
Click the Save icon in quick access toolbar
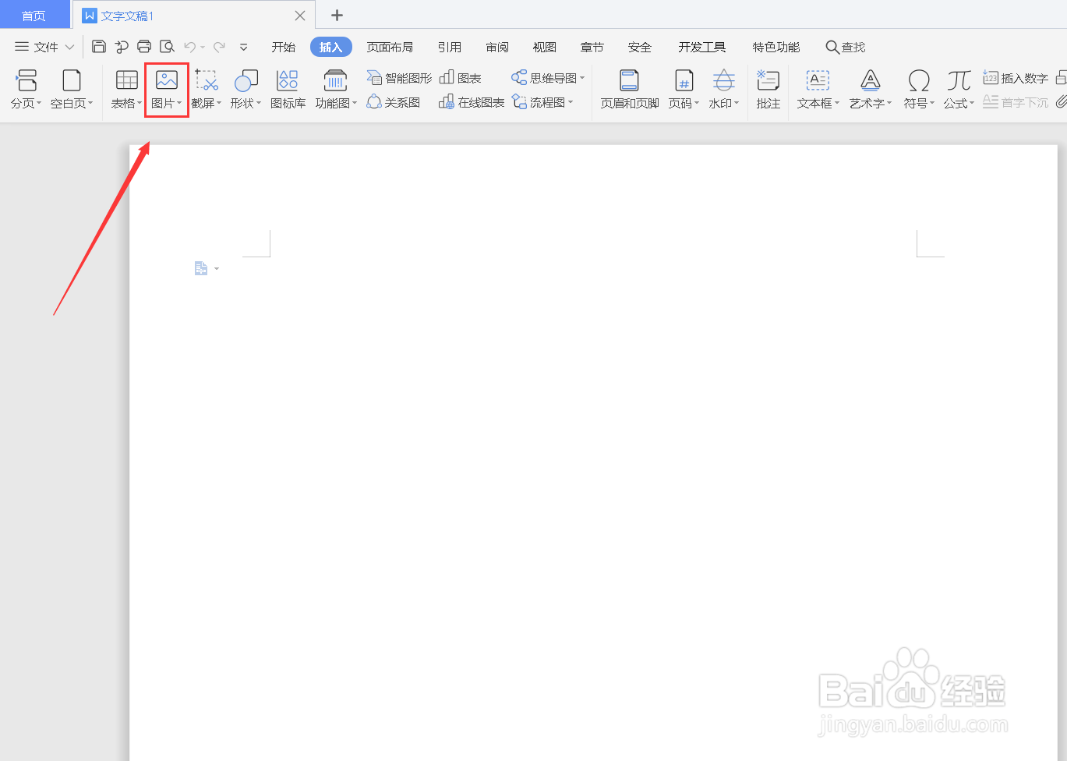pyautogui.click(x=99, y=47)
